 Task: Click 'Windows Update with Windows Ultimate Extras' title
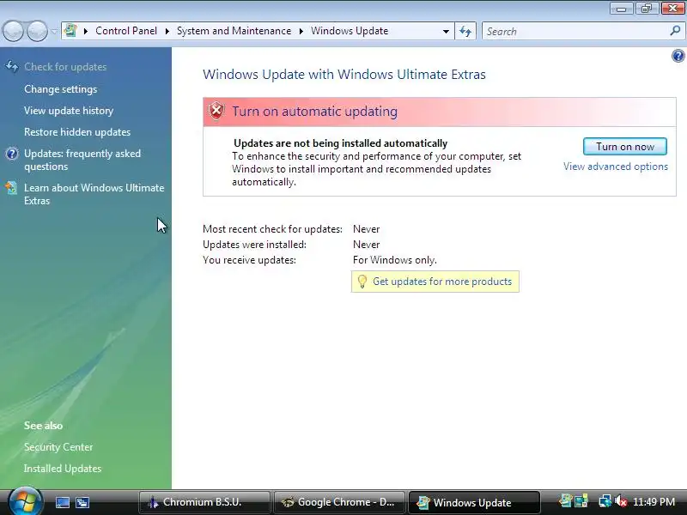[344, 75]
